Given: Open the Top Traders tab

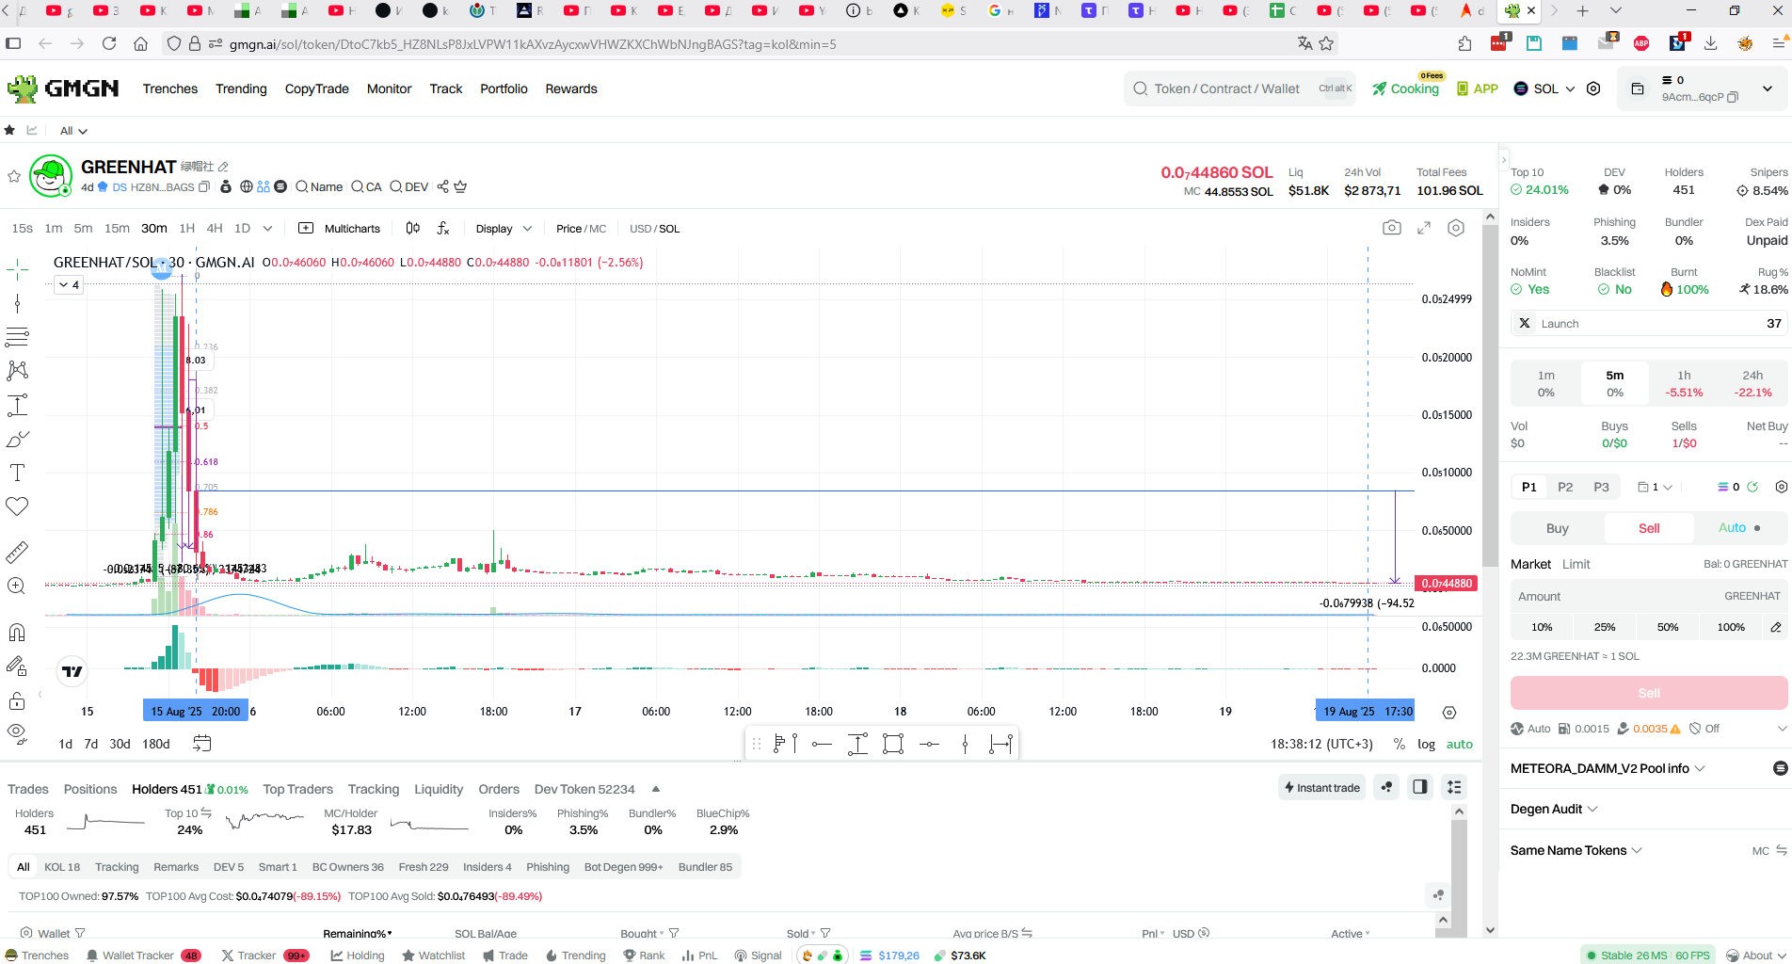Looking at the screenshot, I should click(297, 789).
